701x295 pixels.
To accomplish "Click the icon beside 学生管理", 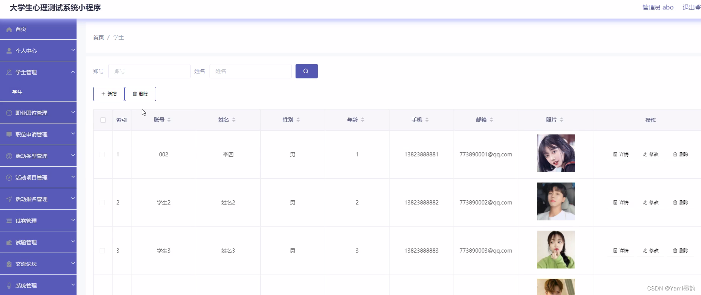I will point(9,72).
